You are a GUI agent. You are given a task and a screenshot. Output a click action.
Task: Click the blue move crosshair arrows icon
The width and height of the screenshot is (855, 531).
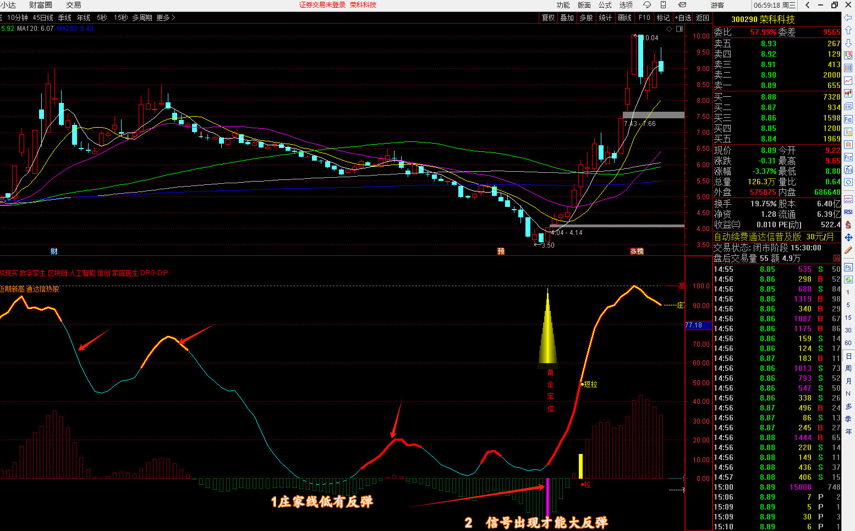[x=848, y=237]
